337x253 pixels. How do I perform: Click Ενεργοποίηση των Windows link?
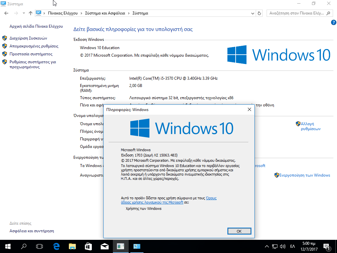pyautogui.click(x=304, y=175)
